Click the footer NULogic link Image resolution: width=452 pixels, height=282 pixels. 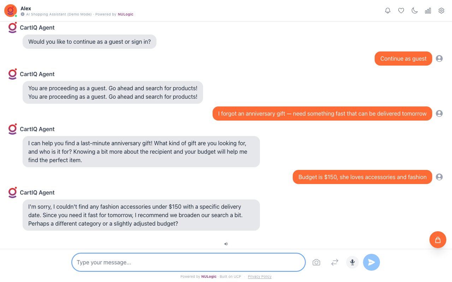(x=209, y=277)
